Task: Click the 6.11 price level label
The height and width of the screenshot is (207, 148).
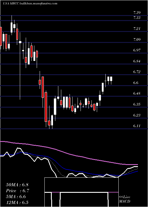Action: click(137, 126)
